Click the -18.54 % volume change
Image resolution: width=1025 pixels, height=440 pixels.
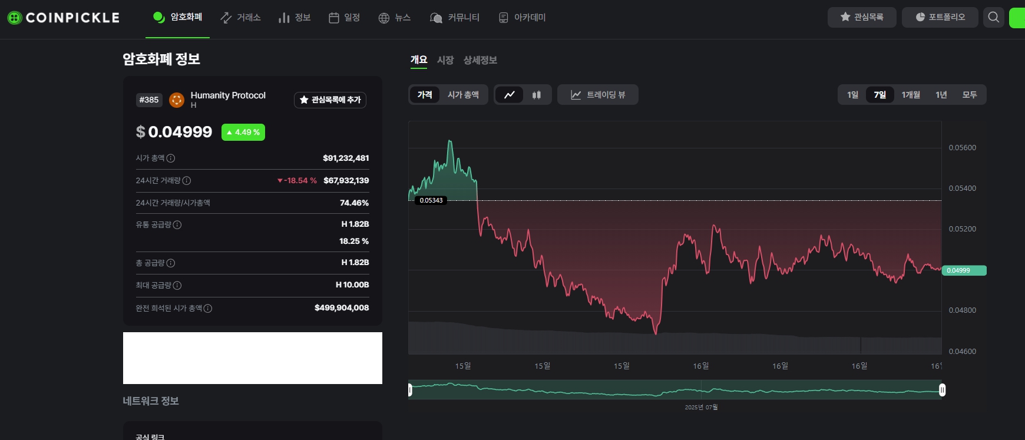pos(297,180)
